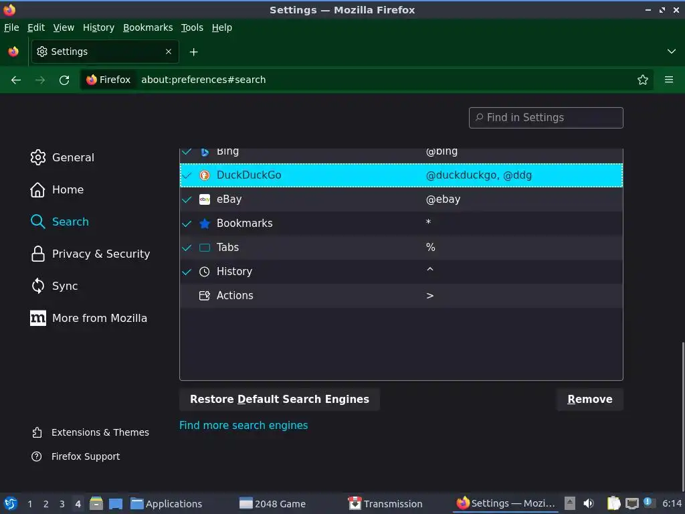Switch to the Applications taskbar window

(167, 504)
